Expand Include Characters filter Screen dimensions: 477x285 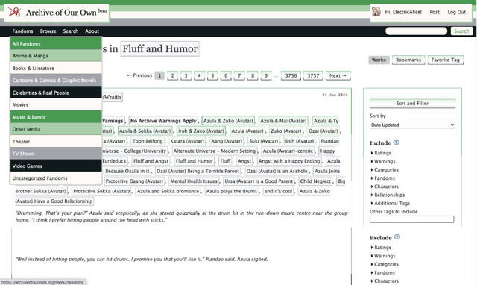point(385,187)
